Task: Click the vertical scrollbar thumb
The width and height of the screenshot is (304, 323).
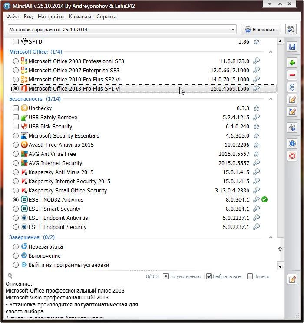Action: tap(280, 249)
